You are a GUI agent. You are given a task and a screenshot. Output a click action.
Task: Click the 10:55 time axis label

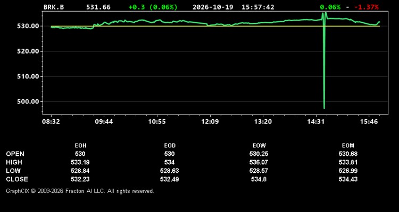(x=157, y=122)
